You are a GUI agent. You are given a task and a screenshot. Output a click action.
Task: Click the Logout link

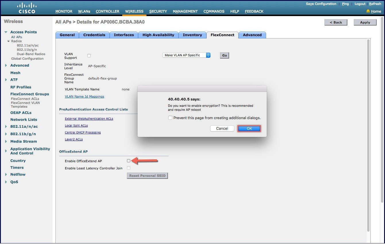(x=360, y=4)
